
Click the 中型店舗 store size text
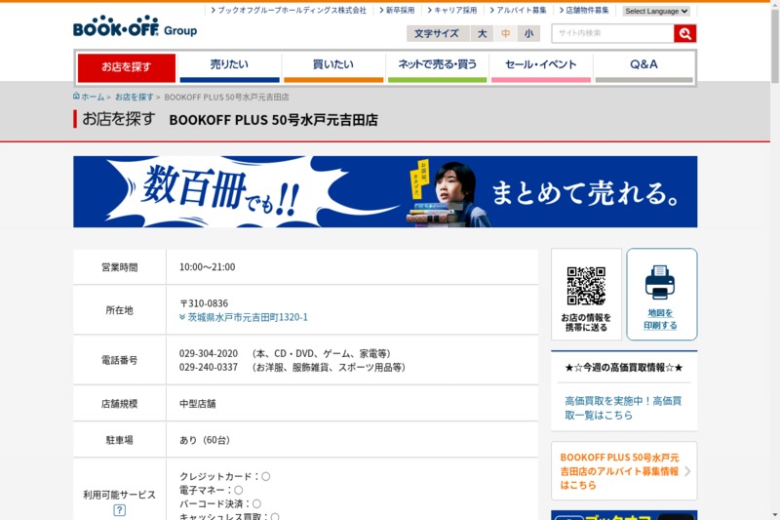coord(198,404)
